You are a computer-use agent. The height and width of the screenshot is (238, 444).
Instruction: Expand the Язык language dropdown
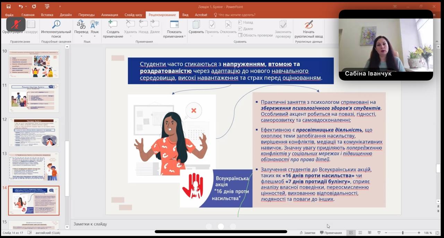(94, 32)
